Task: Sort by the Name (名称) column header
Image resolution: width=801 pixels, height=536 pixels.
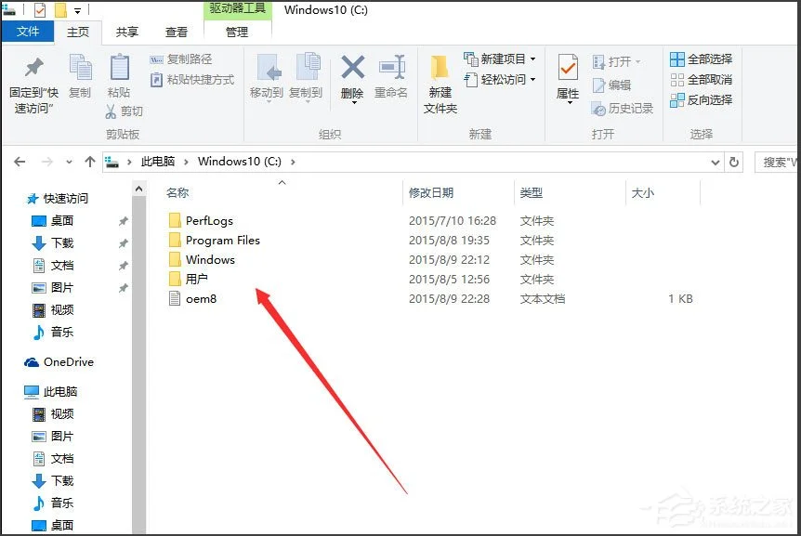Action: pyautogui.click(x=177, y=192)
